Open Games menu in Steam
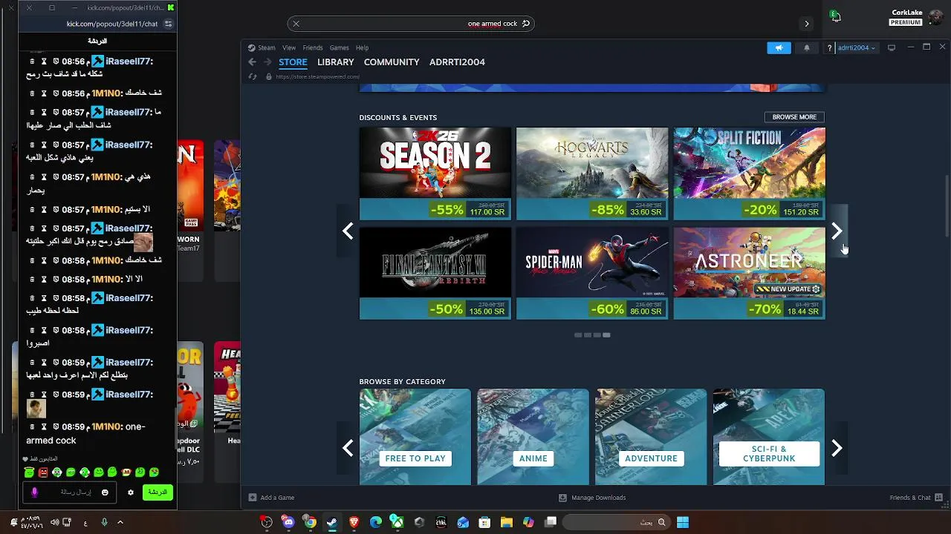 click(x=340, y=47)
